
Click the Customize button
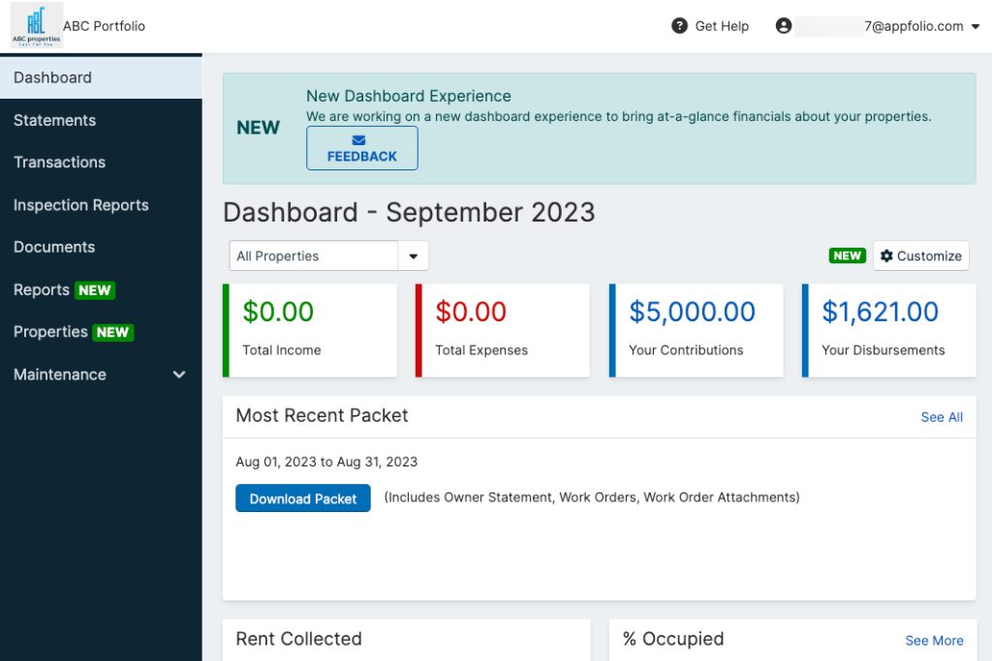tap(920, 255)
